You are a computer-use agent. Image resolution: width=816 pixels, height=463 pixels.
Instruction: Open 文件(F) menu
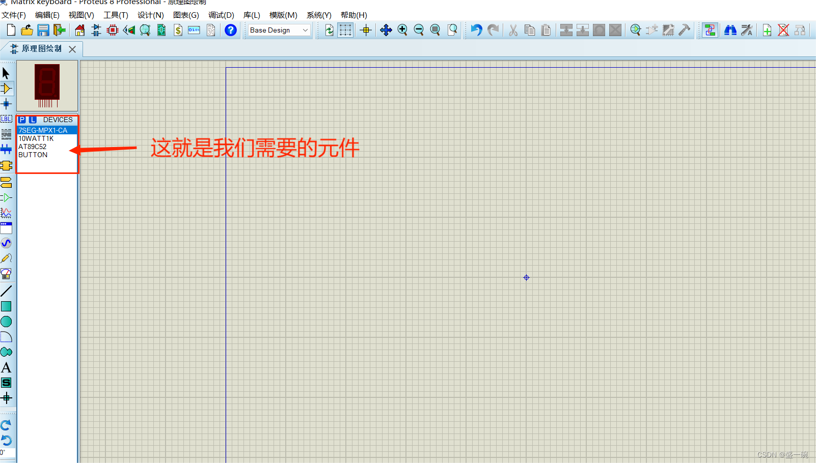(x=14, y=15)
